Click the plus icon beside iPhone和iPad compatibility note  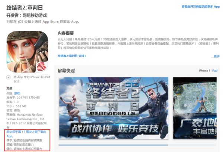click(9, 77)
